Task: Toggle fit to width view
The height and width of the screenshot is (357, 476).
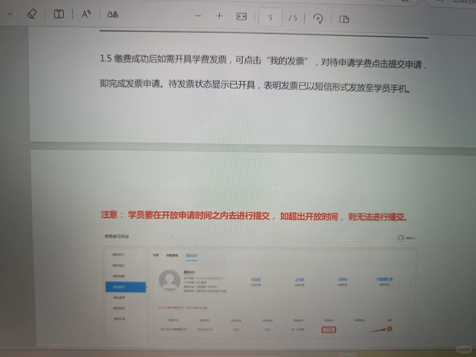Action: 242,17
